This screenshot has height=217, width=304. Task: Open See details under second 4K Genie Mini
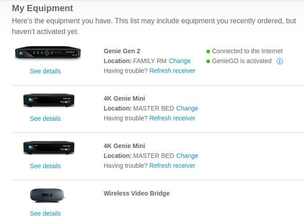45,166
